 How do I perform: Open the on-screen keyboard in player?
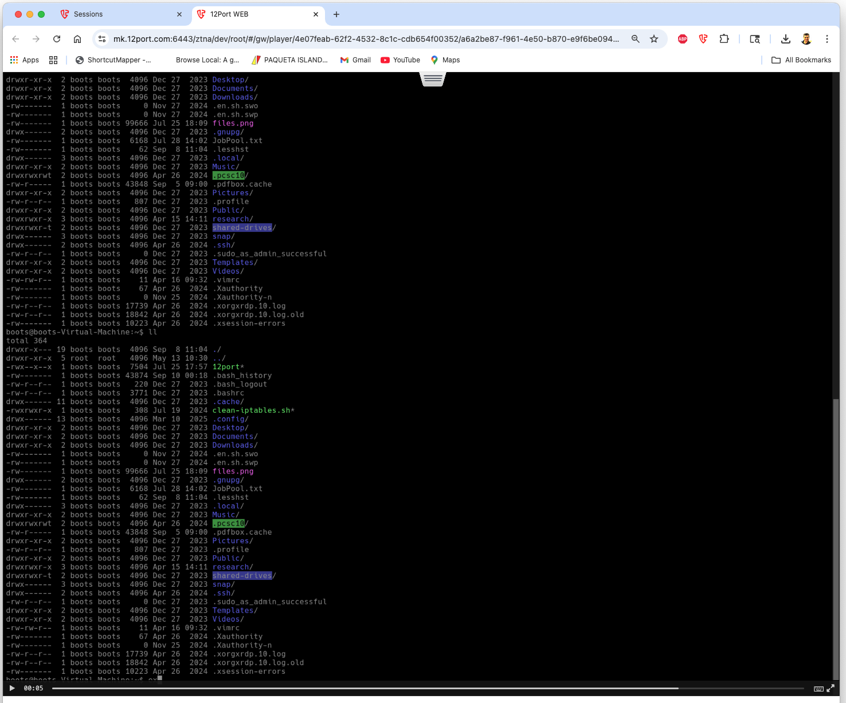coord(818,689)
